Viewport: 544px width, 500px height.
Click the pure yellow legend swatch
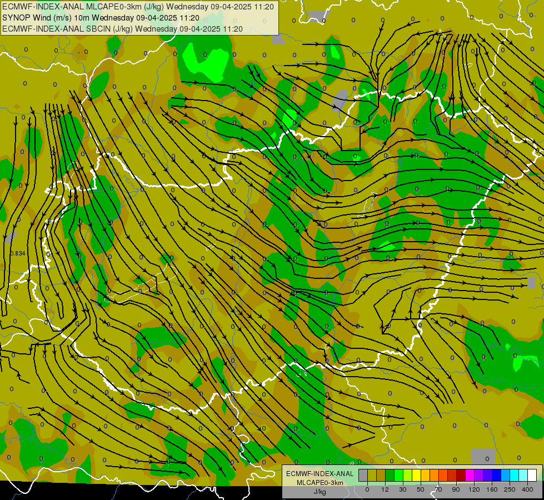pyautogui.click(x=416, y=475)
